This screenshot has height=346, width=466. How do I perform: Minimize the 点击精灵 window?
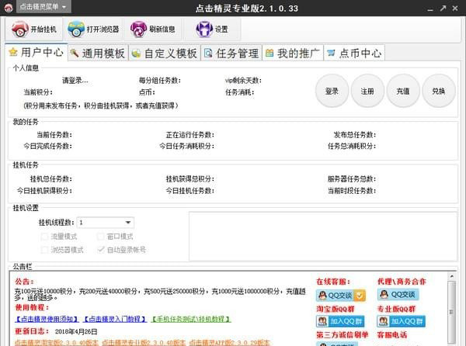point(430,9)
